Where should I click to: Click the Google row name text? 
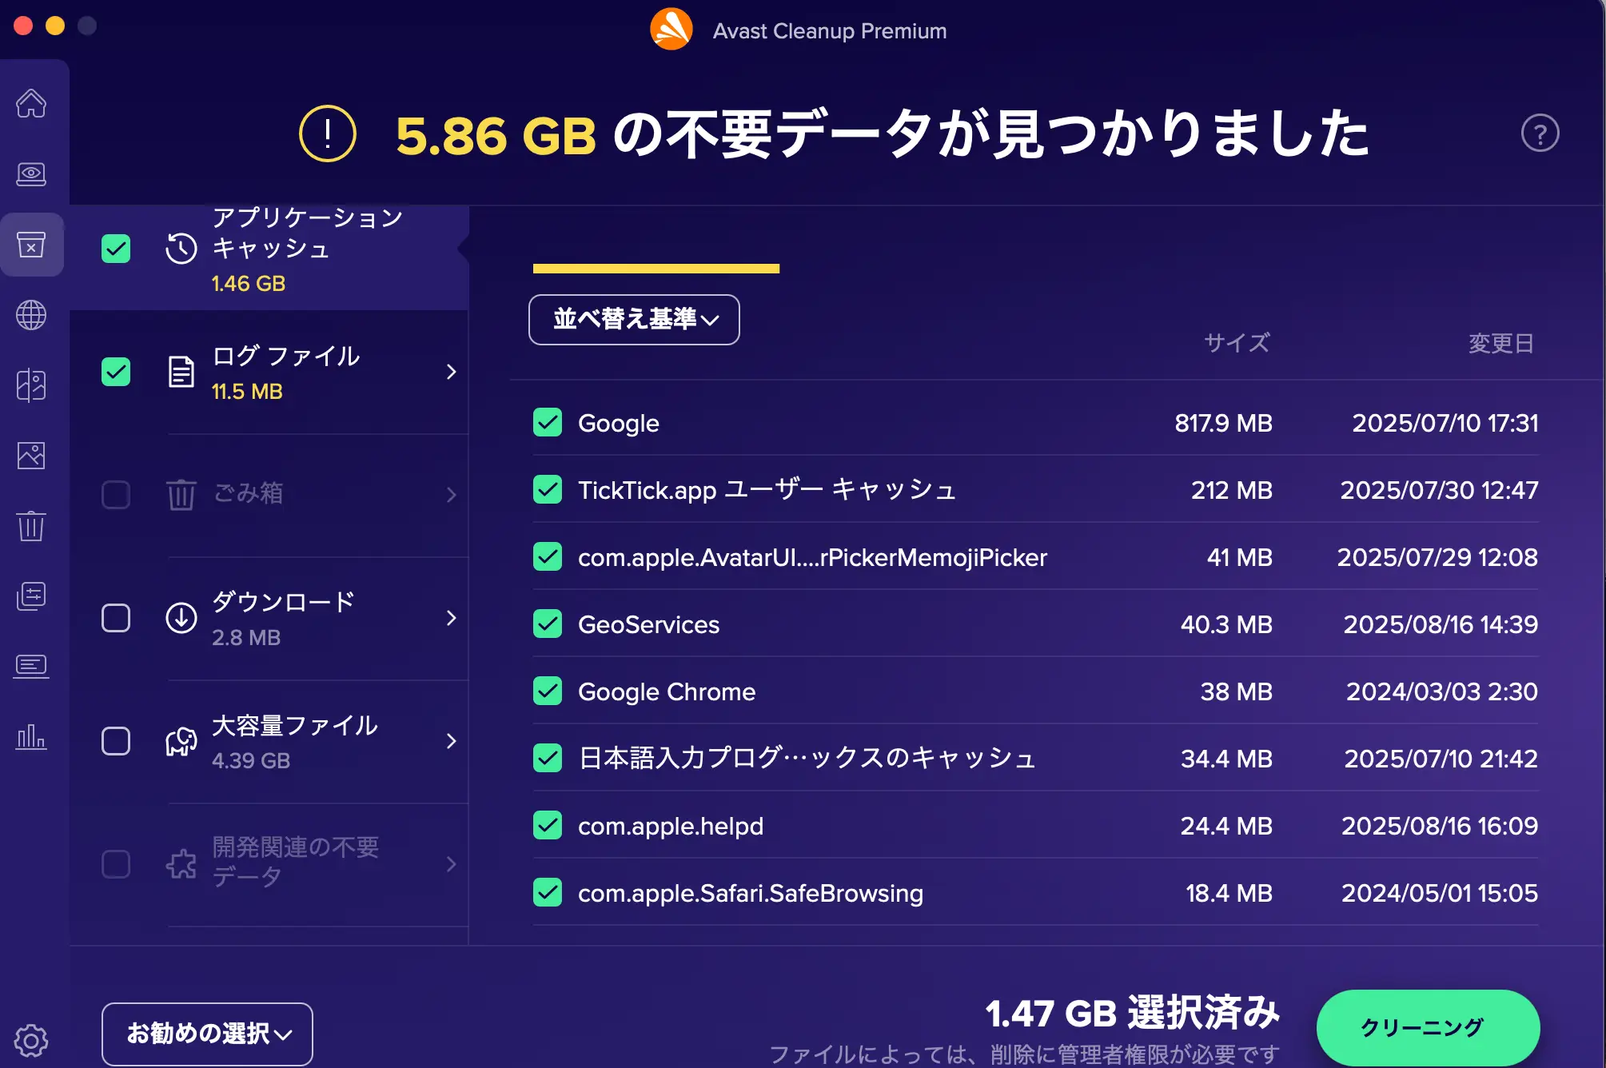coord(619,423)
